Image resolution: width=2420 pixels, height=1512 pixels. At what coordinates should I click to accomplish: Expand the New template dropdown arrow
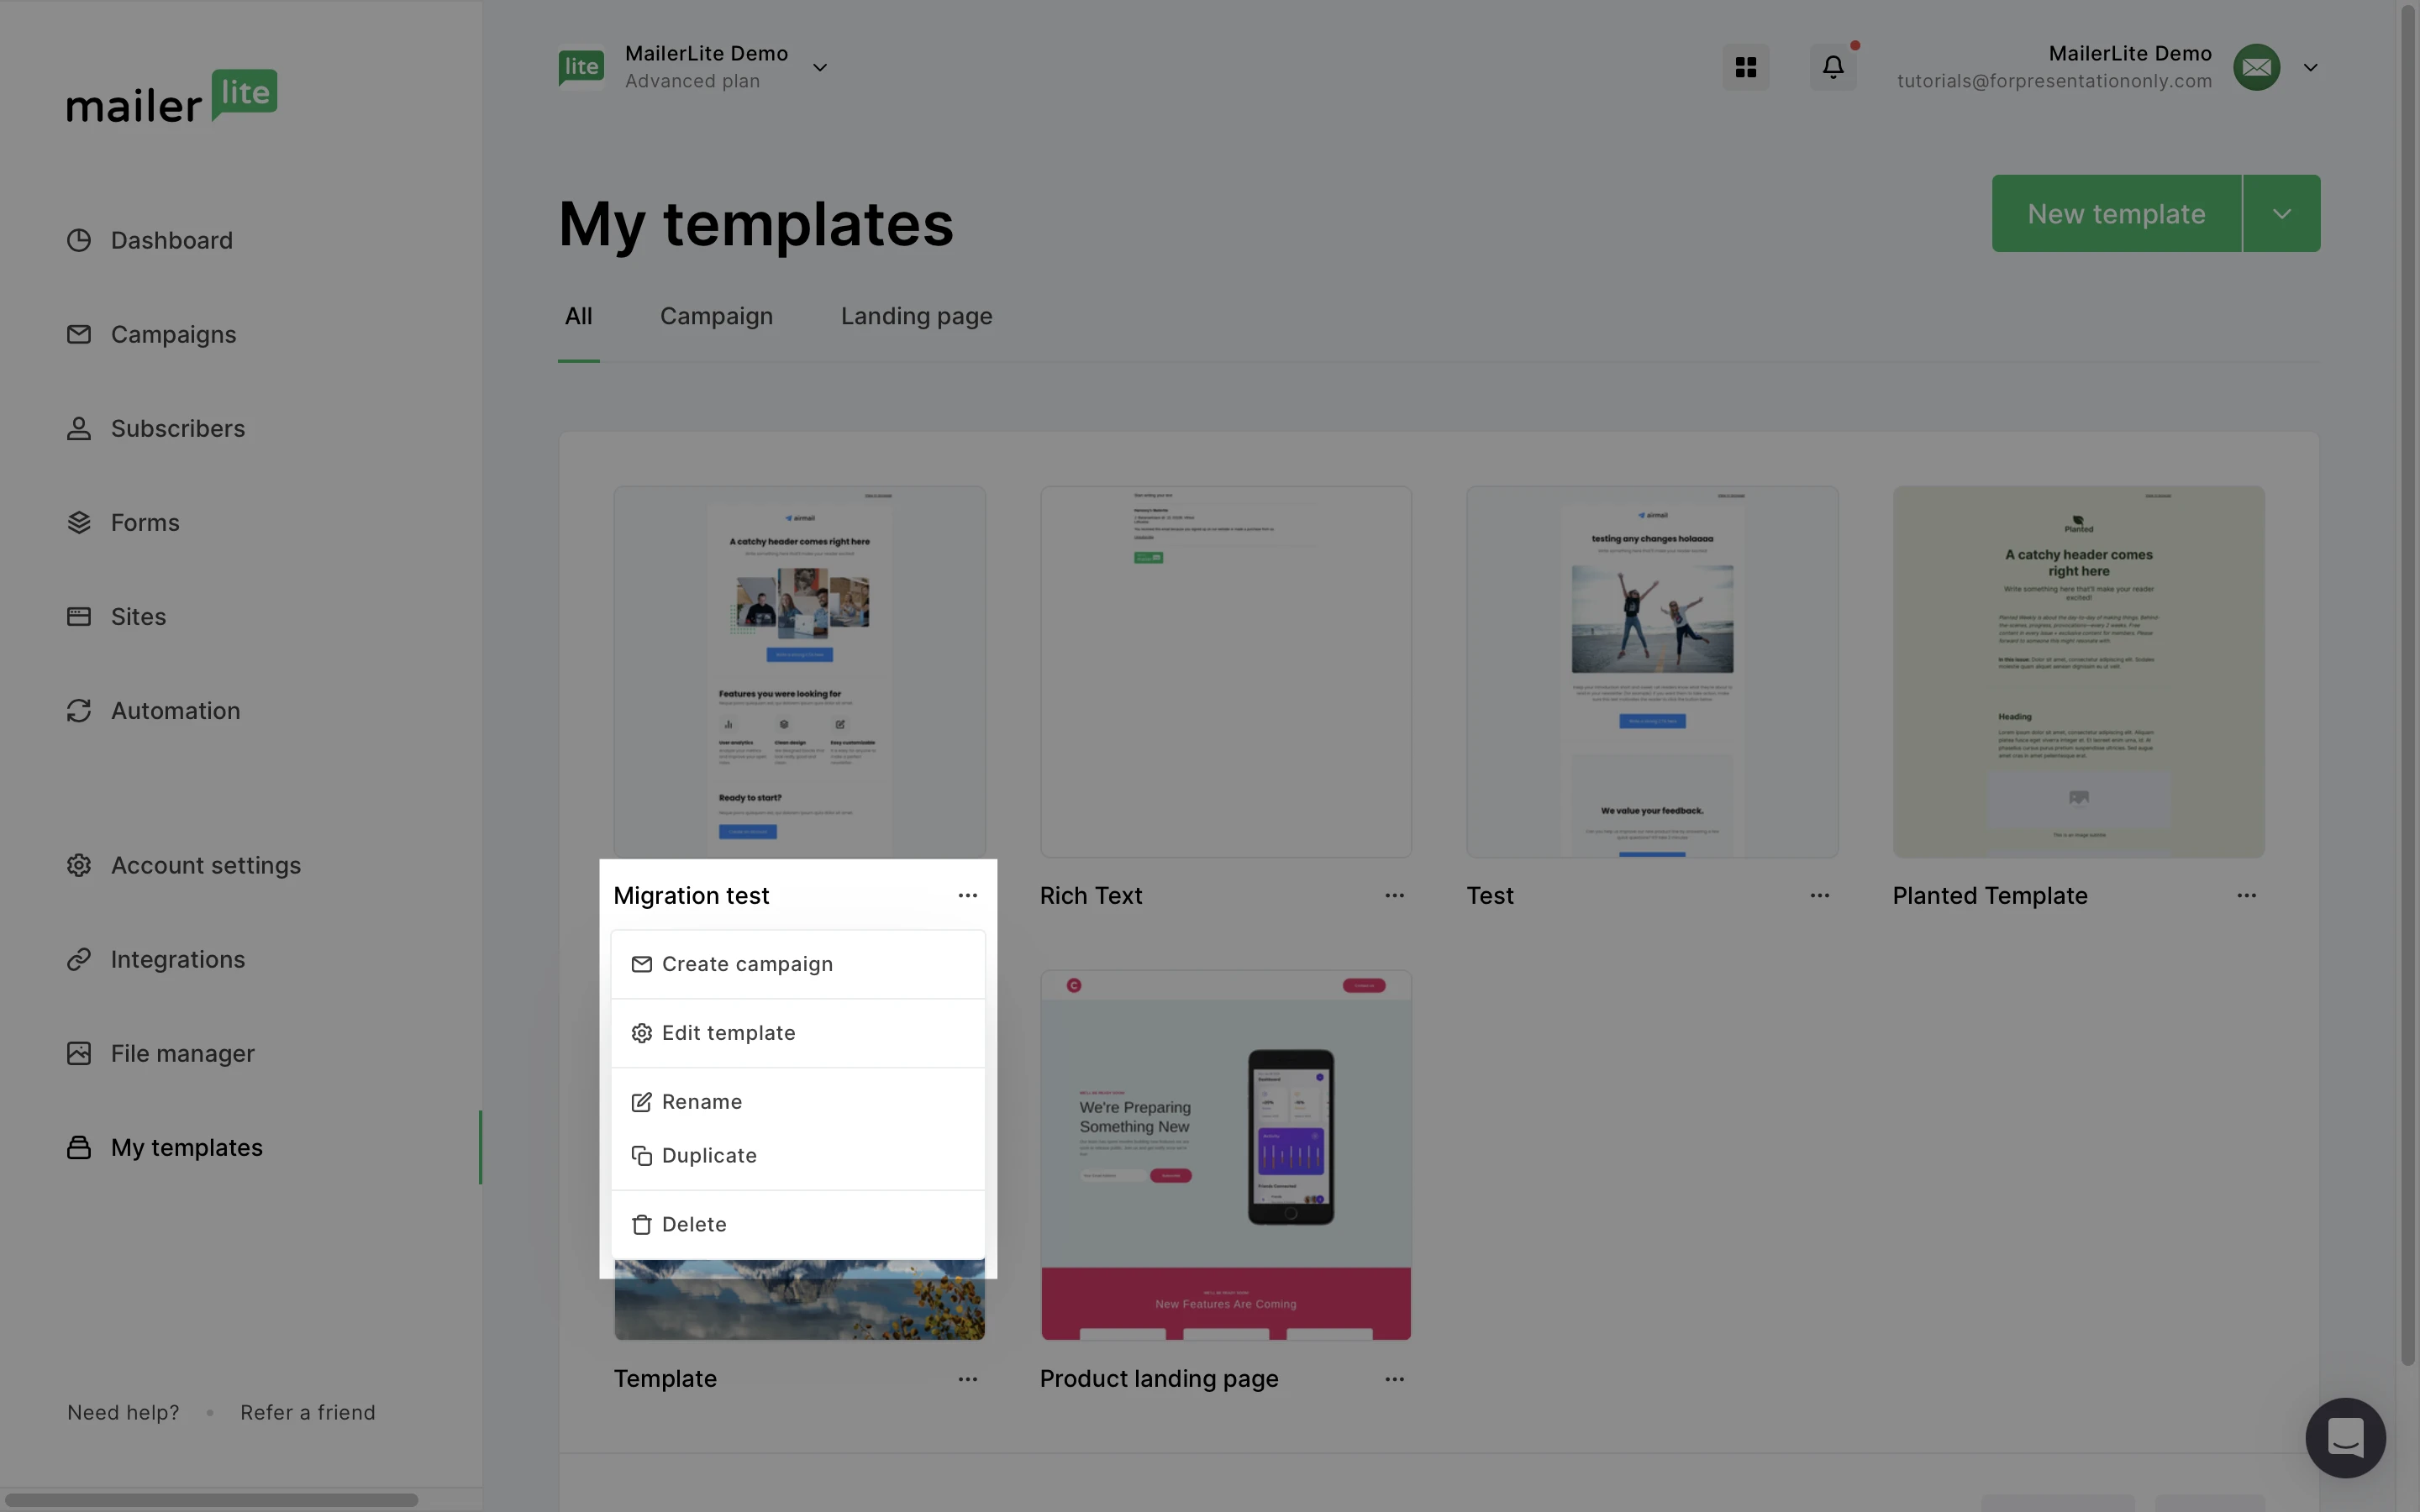(2281, 214)
